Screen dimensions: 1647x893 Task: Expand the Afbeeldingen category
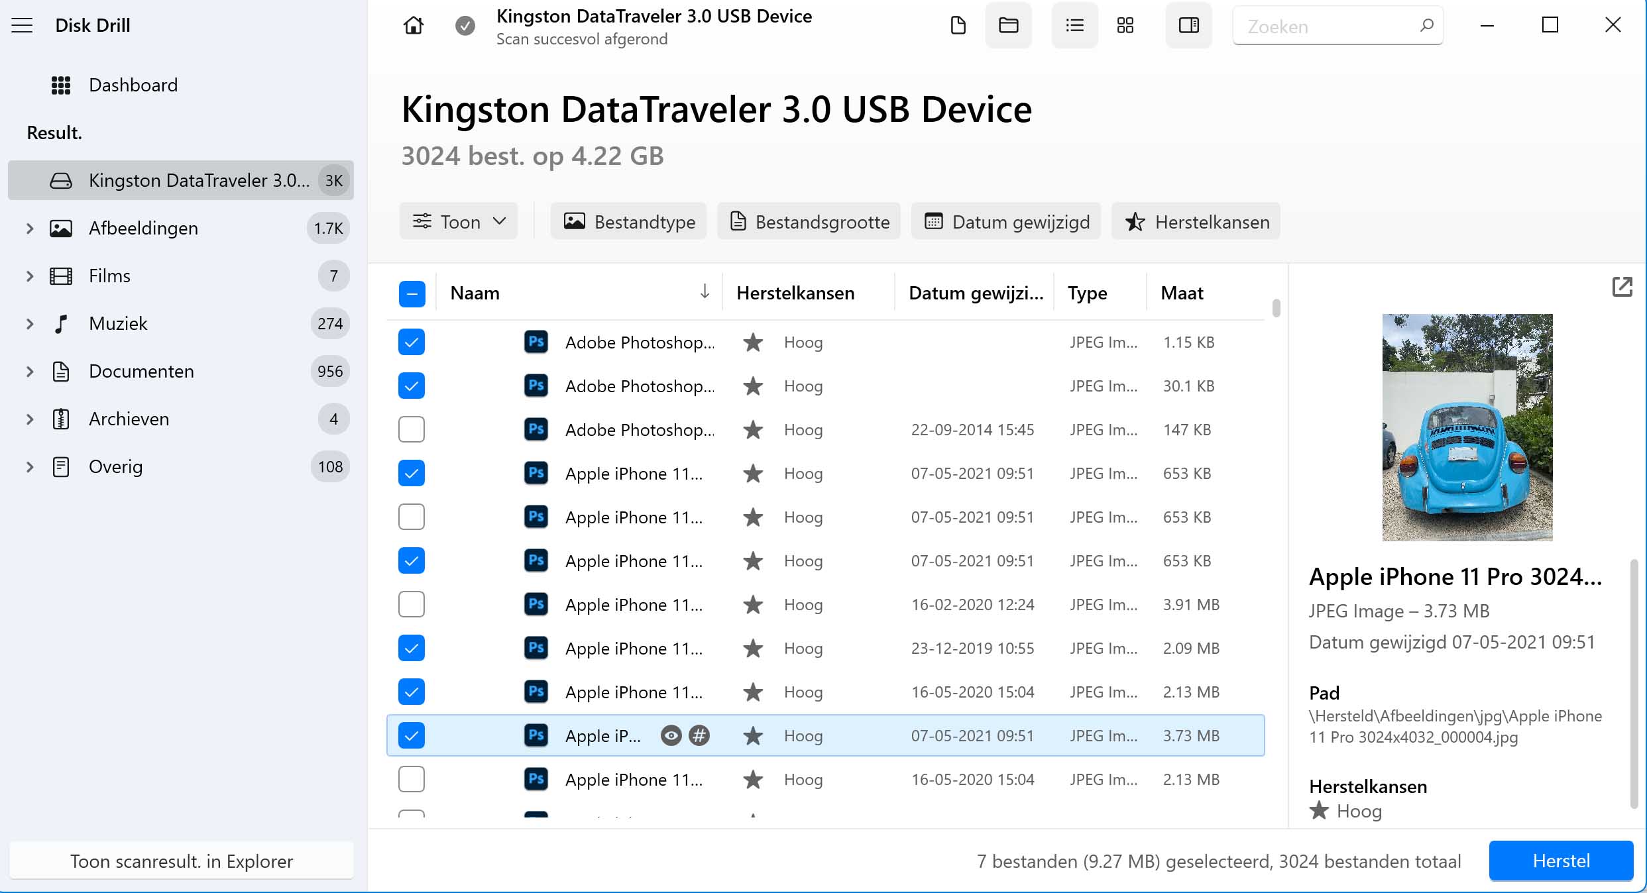pyautogui.click(x=30, y=229)
